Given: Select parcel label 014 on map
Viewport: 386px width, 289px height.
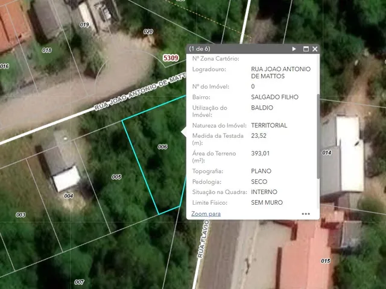Looking at the screenshot, I should (327, 152).
